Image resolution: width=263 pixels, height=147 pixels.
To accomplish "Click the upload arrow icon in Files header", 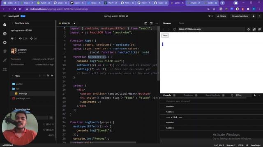I will point(44,76).
